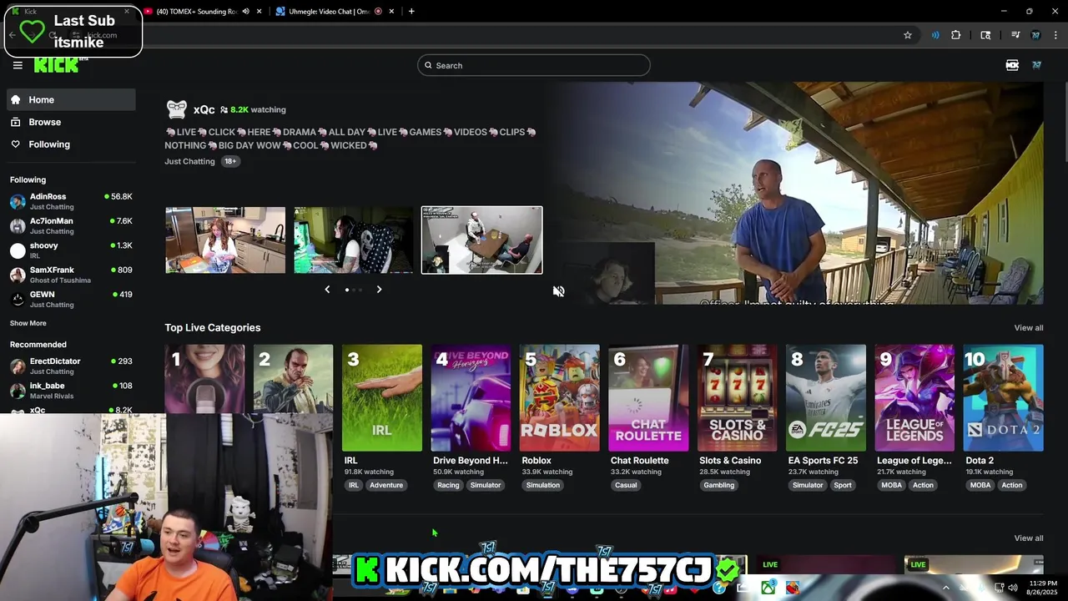This screenshot has width=1068, height=601.
Task: Open the Kick sidebar hamburger menu
Action: [18, 65]
